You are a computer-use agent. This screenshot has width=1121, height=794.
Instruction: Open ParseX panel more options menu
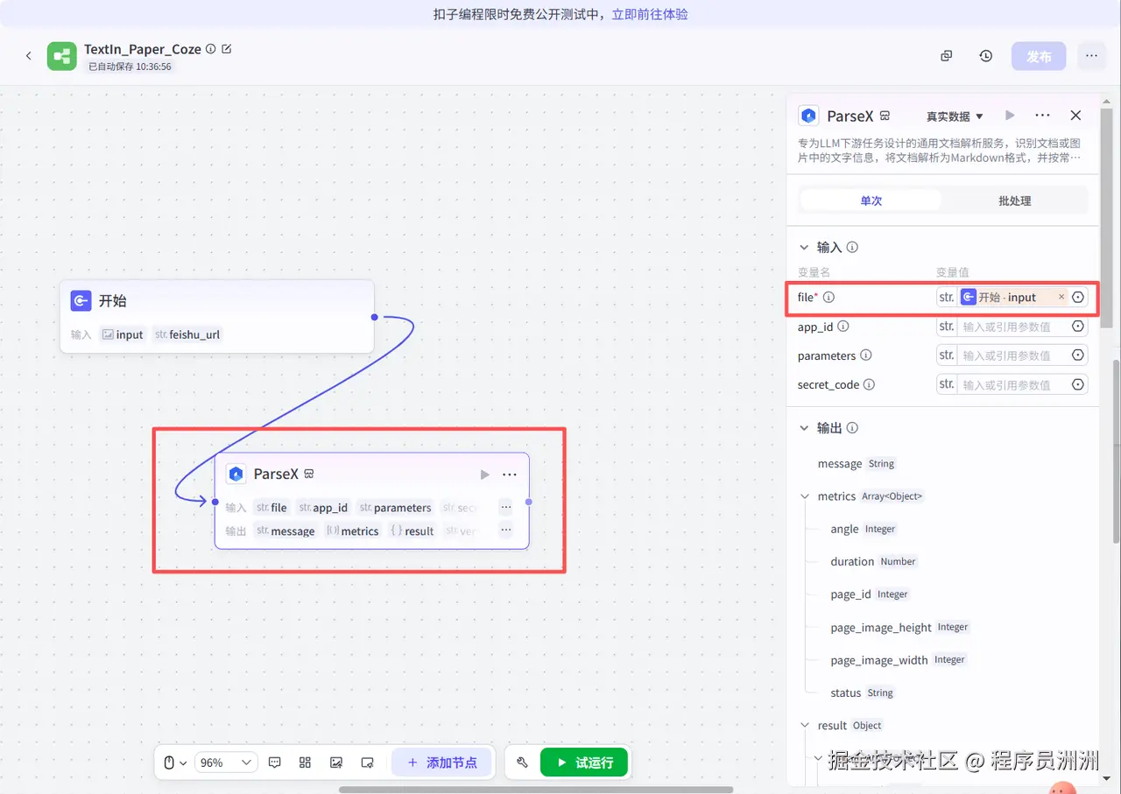pyautogui.click(x=1042, y=116)
